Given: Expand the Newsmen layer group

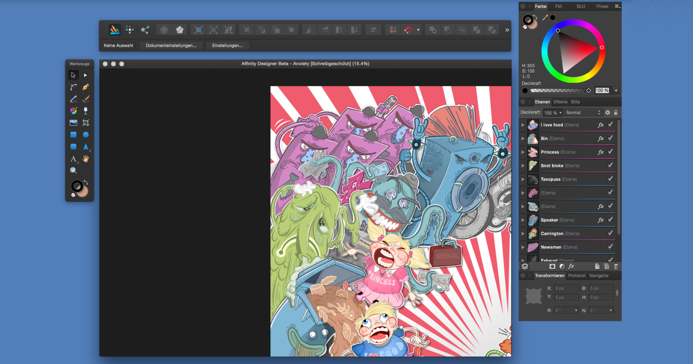Looking at the screenshot, I should click(523, 247).
